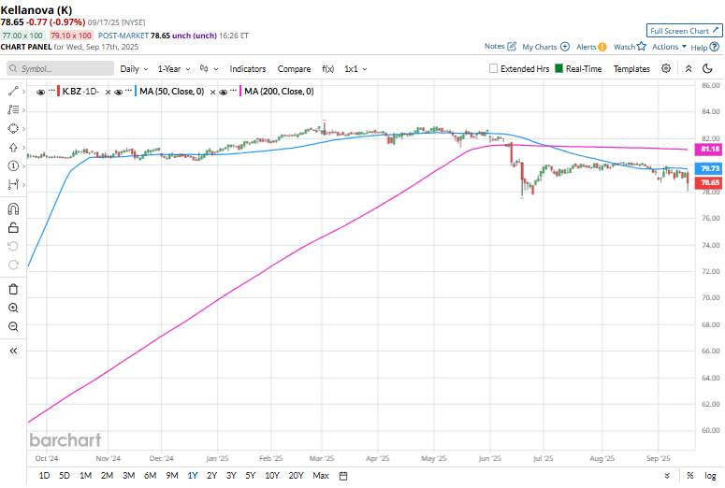Toggle the lock drawings icon
Viewport: 725px width, 488px height.
point(13,227)
